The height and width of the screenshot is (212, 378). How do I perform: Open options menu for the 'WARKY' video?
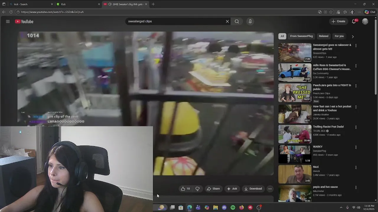click(x=356, y=147)
